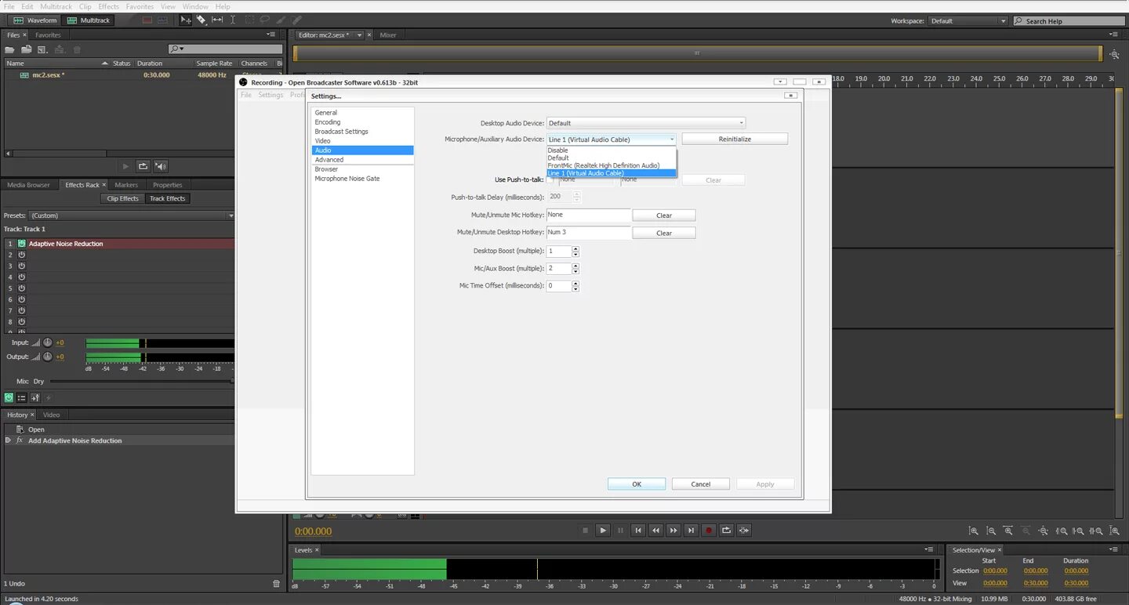Show Clip Effects in Effects Rack
Viewport: 1129px width, 605px height.
tap(123, 198)
